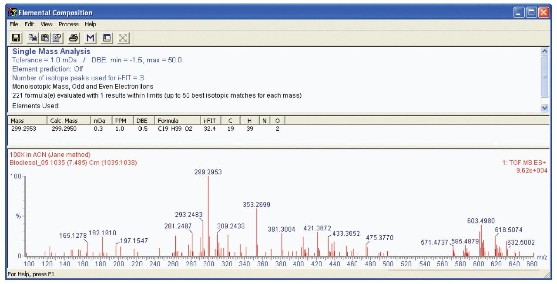Screen dimensions: 557x284
Task: Maximize the Elemental Composition window
Action: pyautogui.click(x=532, y=13)
